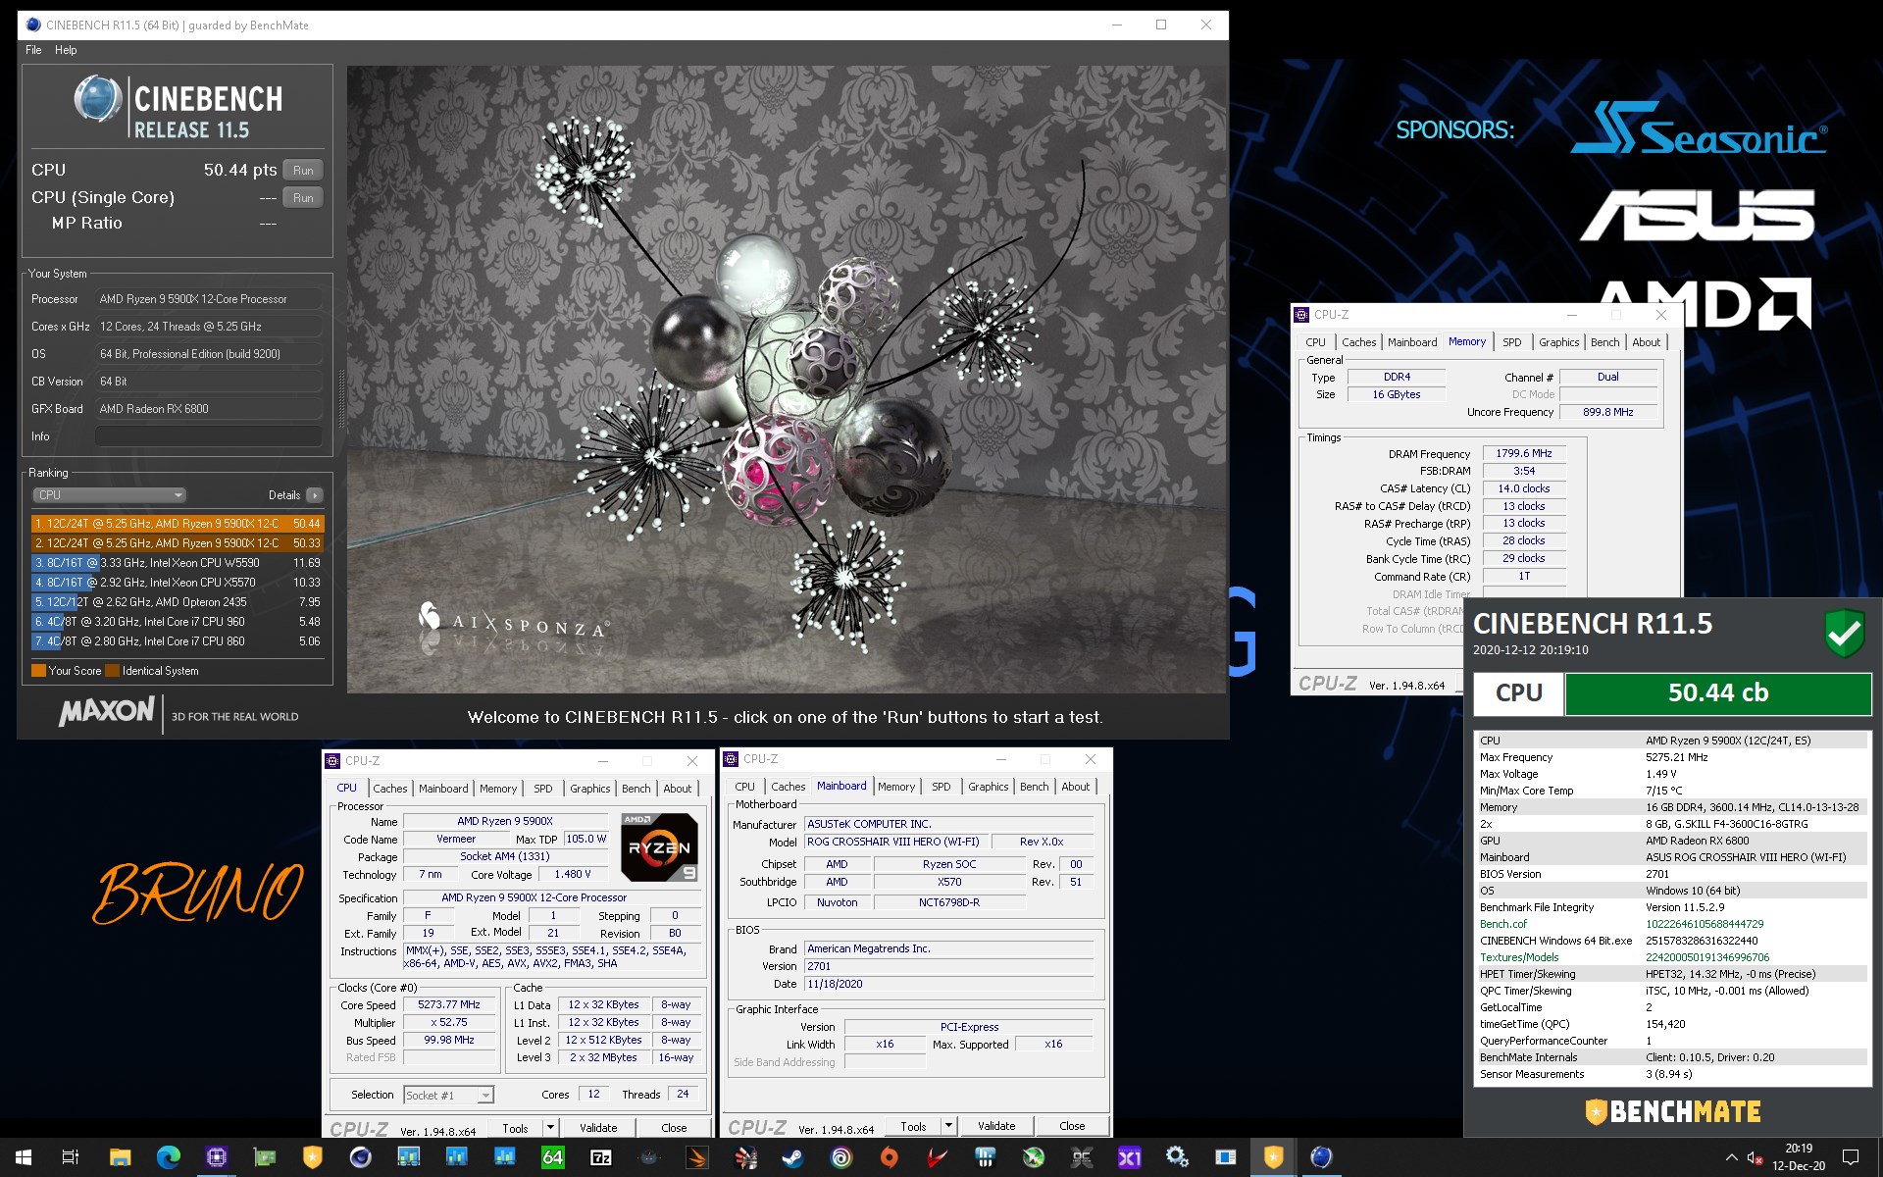This screenshot has height=1177, width=1883.
Task: Click Close in left CPU-Z window
Action: click(674, 1128)
